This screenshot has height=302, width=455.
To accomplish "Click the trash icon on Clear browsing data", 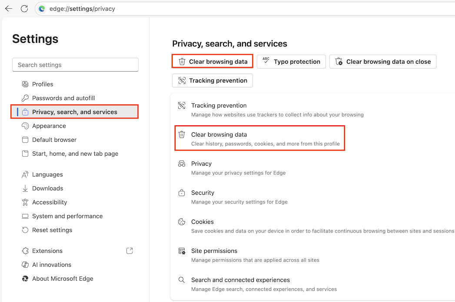I will click(x=182, y=135).
